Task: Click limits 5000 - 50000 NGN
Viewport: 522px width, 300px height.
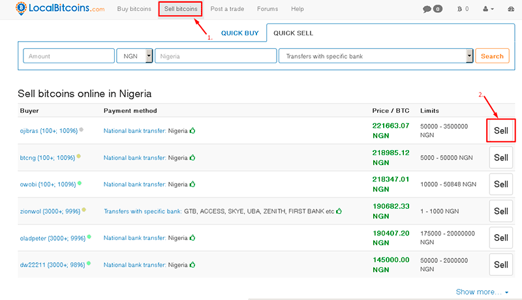Action: 446,158
